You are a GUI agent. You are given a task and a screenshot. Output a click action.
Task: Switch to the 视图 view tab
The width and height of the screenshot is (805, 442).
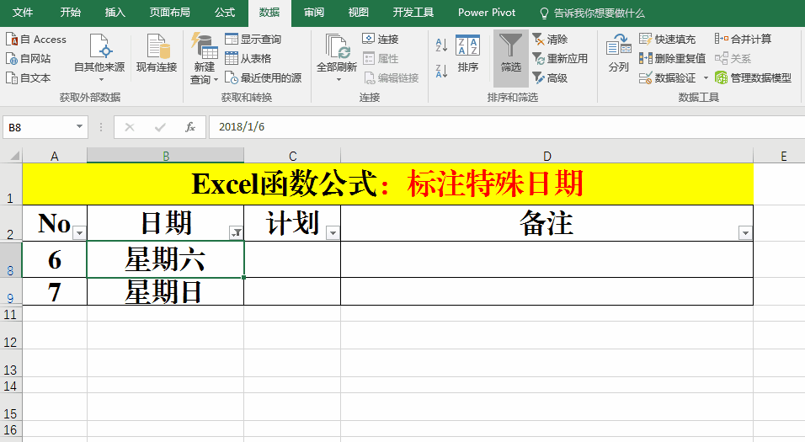click(359, 13)
